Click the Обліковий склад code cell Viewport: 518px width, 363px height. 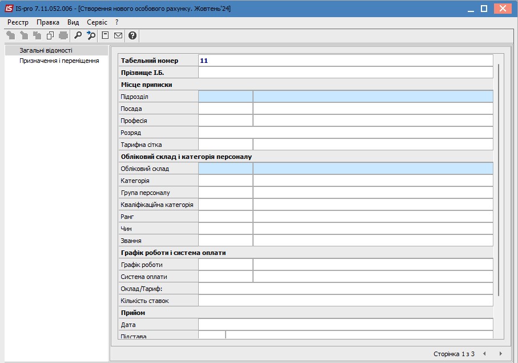[x=226, y=169]
